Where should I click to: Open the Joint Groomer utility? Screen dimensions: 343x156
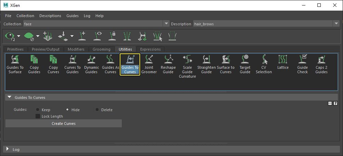149,64
